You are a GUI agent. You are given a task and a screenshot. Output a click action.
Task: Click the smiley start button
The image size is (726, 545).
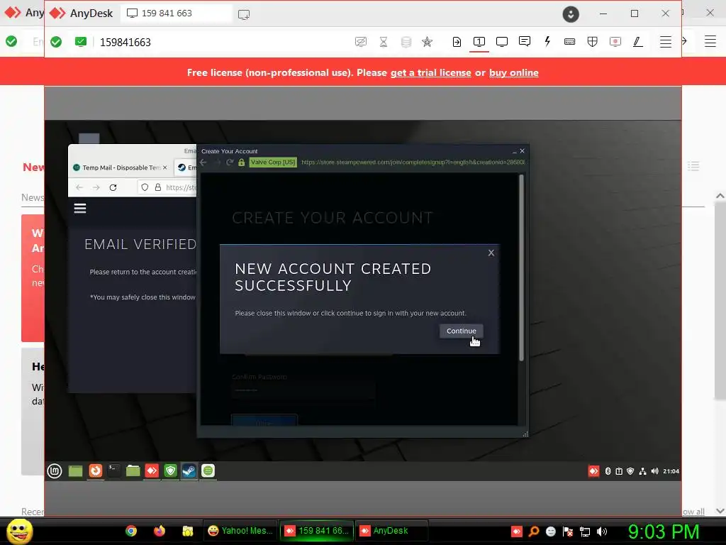point(19,531)
